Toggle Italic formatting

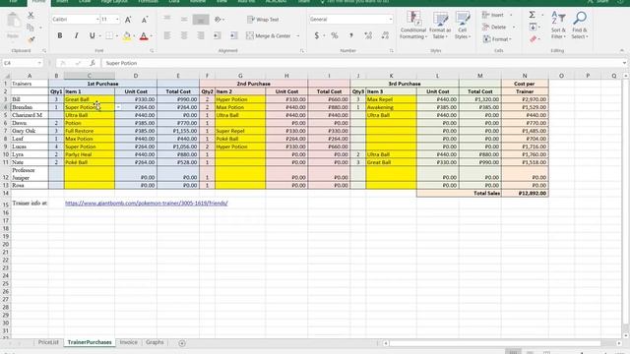point(76,35)
